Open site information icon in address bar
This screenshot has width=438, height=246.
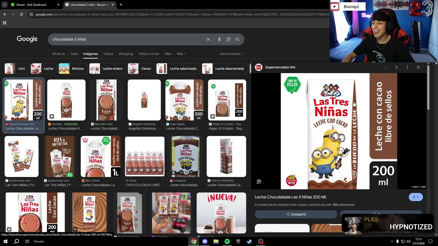coord(31,14)
